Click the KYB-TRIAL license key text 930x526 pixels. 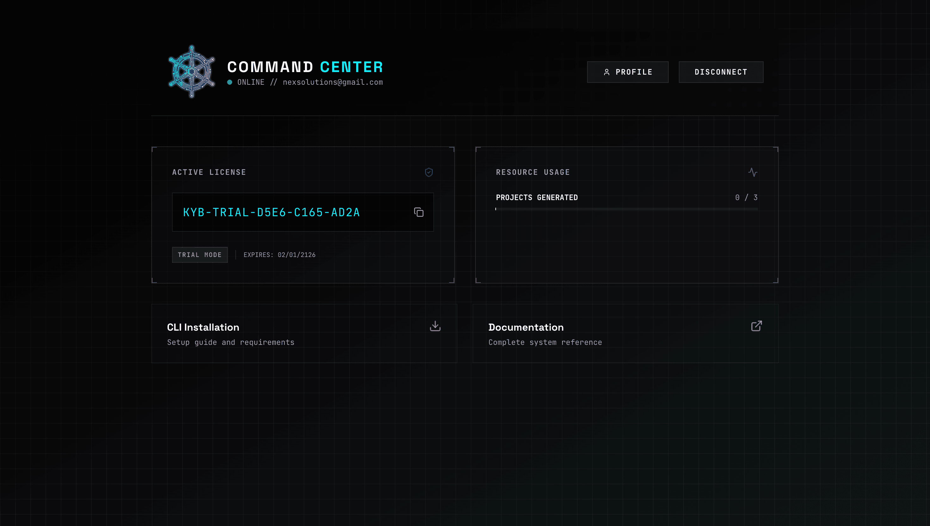tap(271, 212)
